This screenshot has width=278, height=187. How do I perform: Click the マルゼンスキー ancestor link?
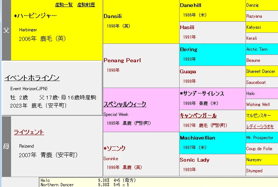(x=259, y=116)
